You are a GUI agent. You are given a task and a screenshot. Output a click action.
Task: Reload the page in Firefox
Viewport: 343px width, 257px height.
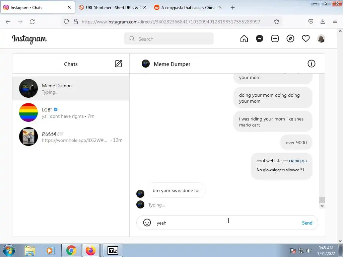pyautogui.click(x=32, y=22)
